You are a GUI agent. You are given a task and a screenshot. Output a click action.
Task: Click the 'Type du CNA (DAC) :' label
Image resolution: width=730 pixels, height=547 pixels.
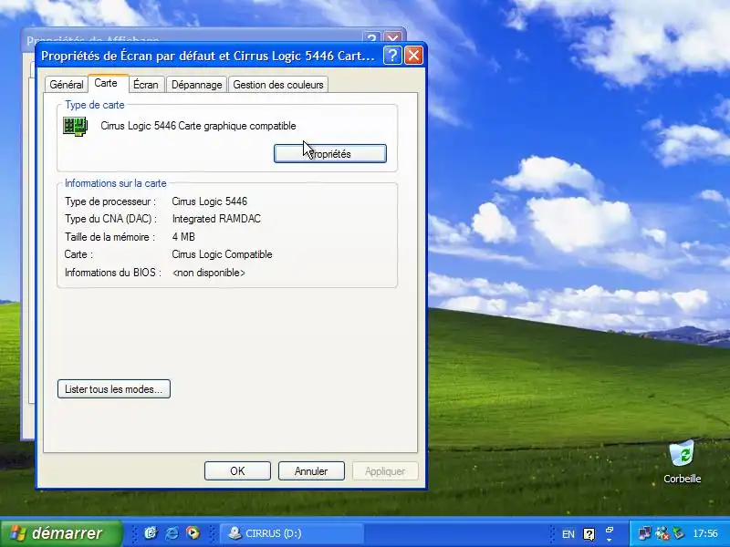[110, 219]
